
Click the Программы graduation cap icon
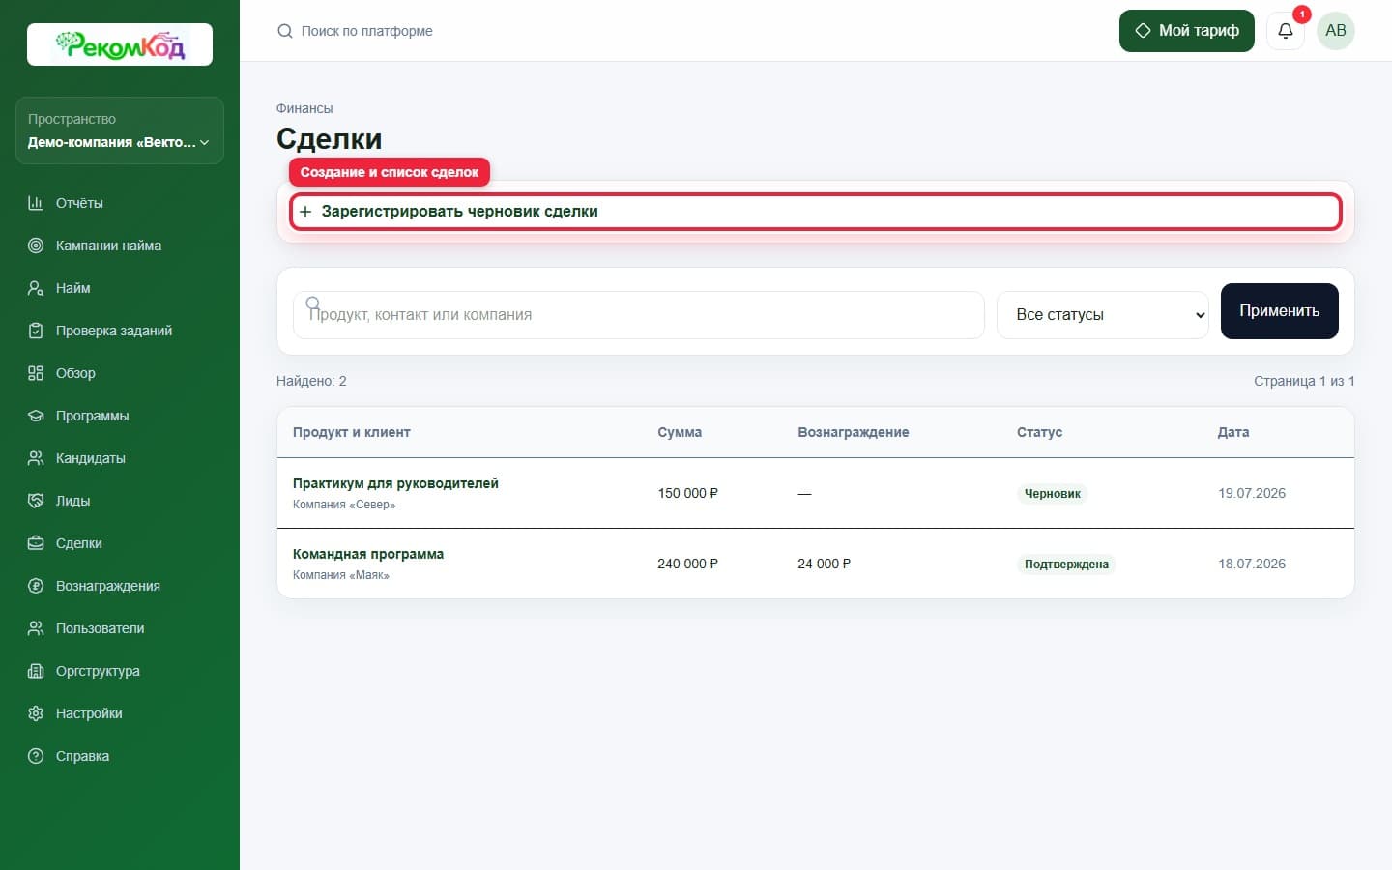36,416
